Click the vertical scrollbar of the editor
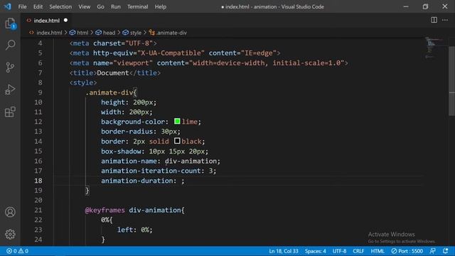The image size is (455, 256). point(451,81)
